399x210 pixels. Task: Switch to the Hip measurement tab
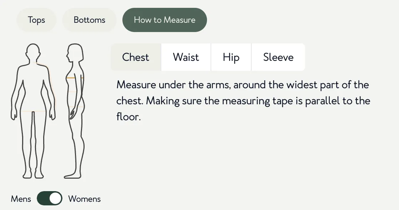coord(231,57)
